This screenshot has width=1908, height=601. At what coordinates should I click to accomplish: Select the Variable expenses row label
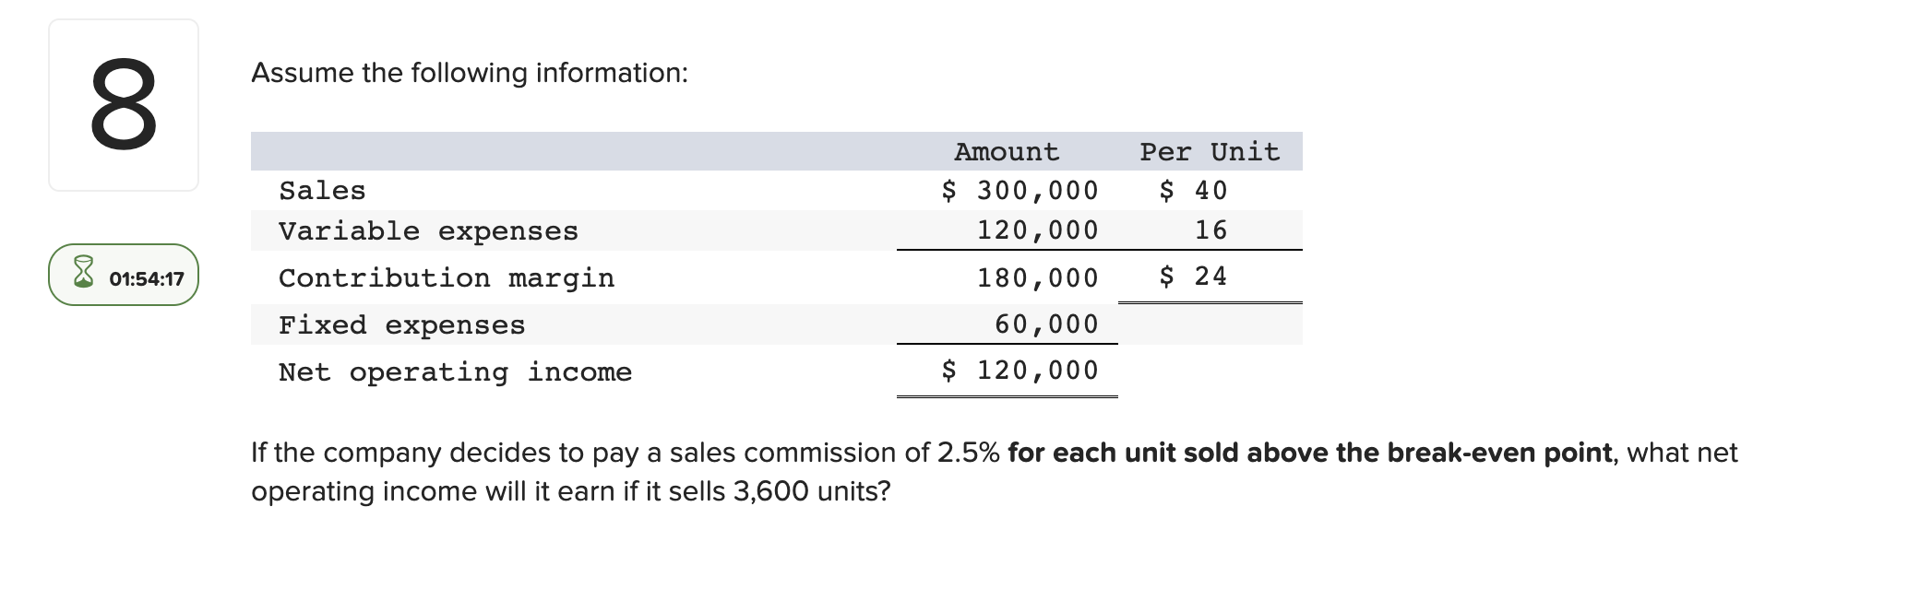click(x=428, y=230)
